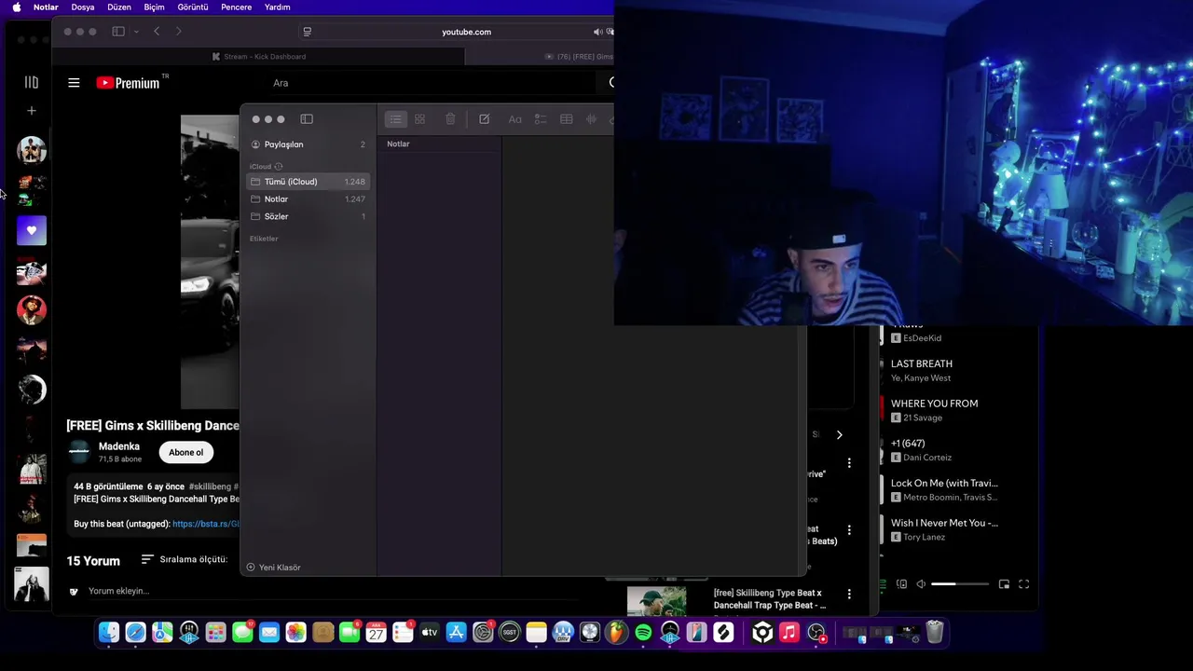Click plus button in left Kick sidebar
Viewport: 1193px width, 671px height.
click(31, 111)
